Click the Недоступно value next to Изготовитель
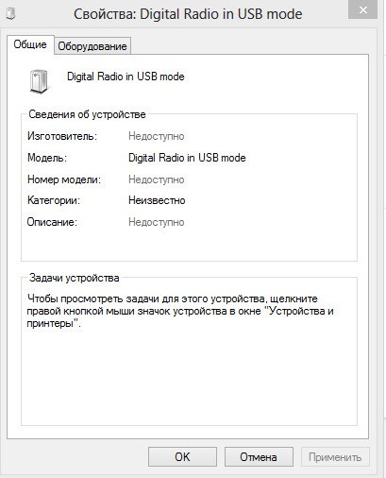The height and width of the screenshot is (478, 386). click(x=157, y=136)
